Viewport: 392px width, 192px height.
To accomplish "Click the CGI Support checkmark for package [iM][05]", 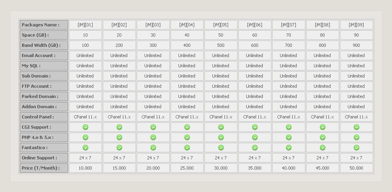I will tap(221, 127).
